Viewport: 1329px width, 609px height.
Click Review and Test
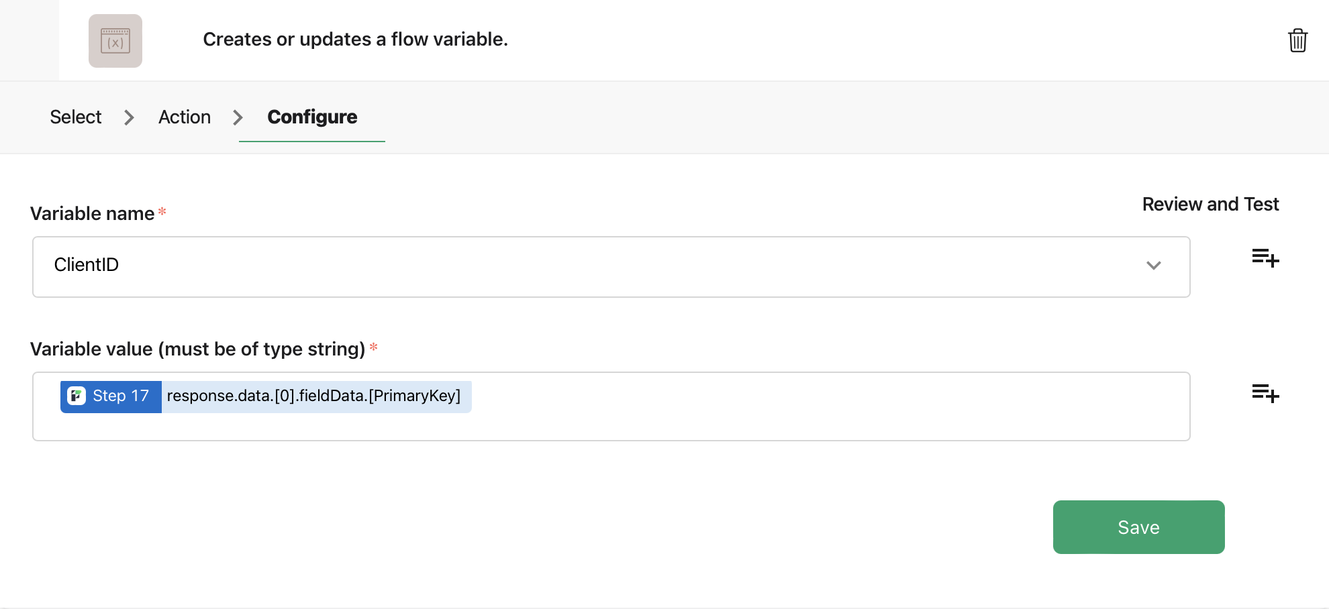click(1210, 204)
